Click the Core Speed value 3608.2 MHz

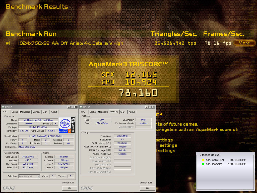coord(28,157)
